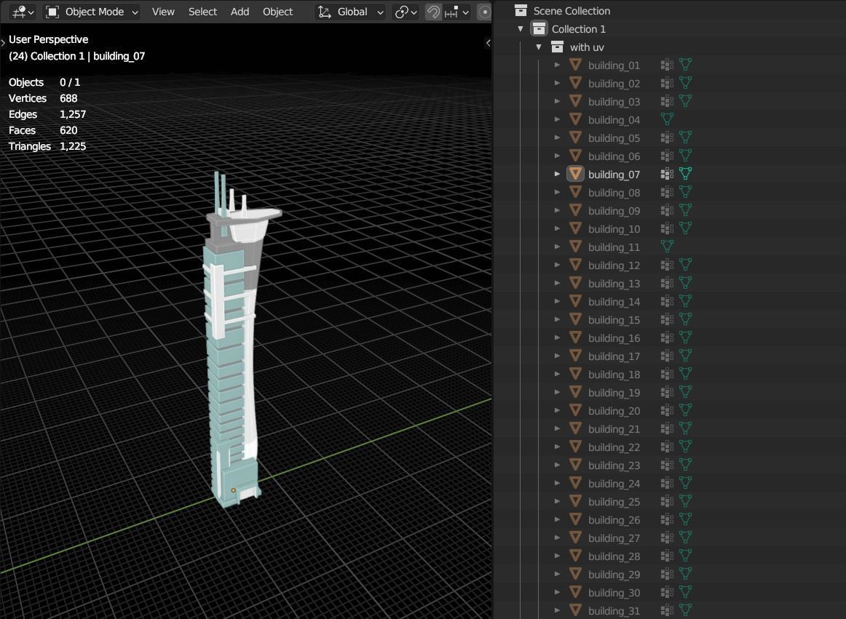Click the building_30 mesh data icon
Screen dimensions: 846x619
685,592
